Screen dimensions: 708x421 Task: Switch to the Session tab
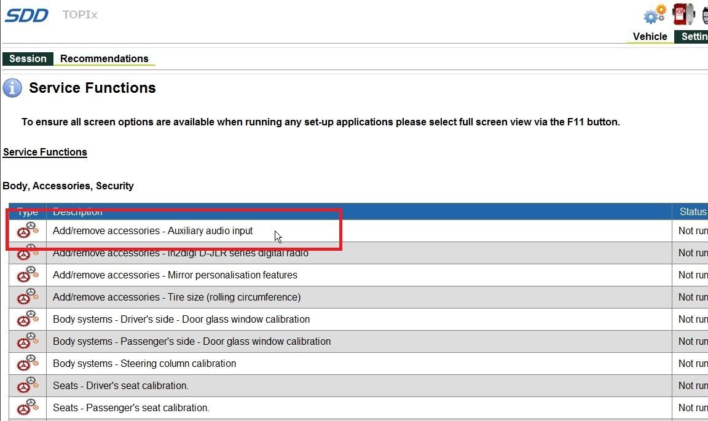[28, 58]
